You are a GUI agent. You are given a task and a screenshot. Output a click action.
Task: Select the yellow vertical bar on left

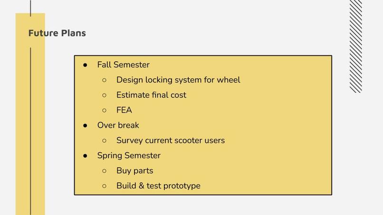coord(30,114)
